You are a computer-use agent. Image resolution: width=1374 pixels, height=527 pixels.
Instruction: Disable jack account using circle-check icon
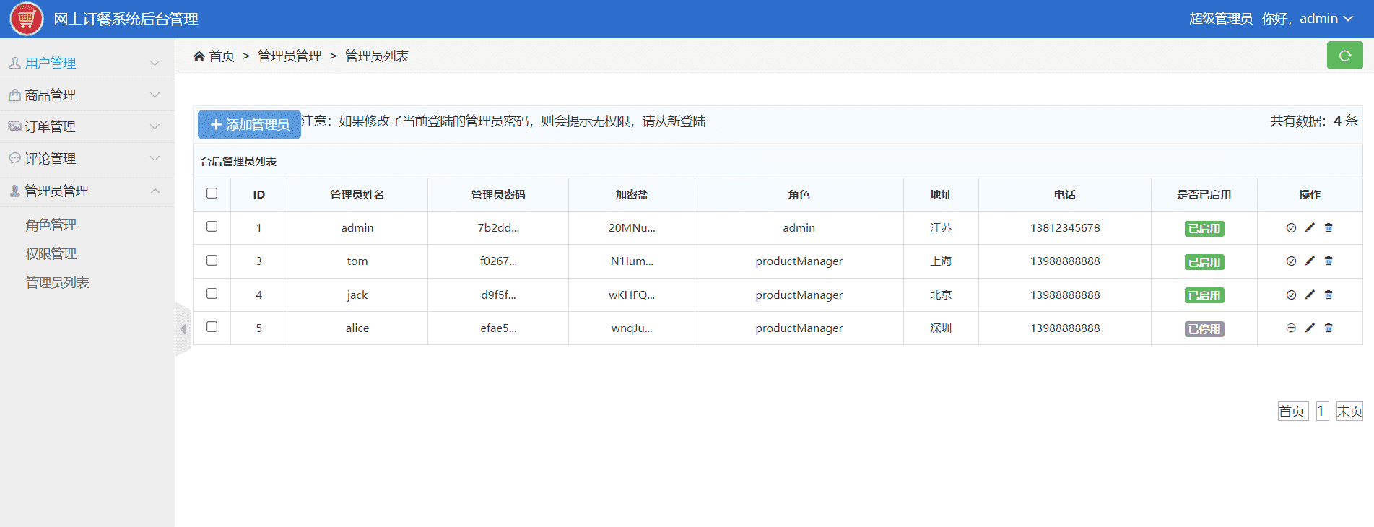(x=1291, y=295)
